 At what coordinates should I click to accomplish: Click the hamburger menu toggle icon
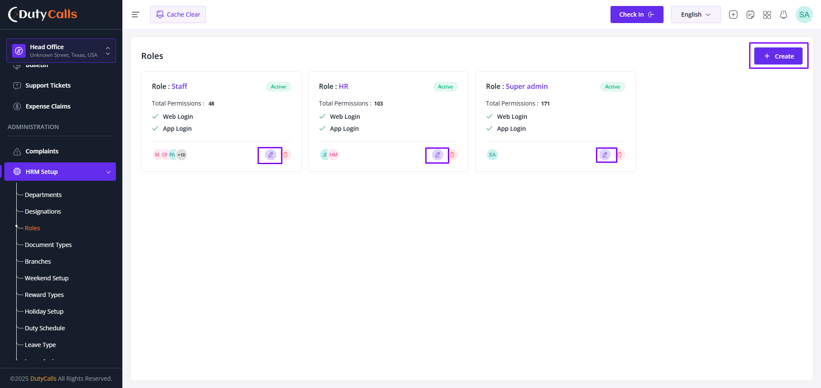point(136,15)
